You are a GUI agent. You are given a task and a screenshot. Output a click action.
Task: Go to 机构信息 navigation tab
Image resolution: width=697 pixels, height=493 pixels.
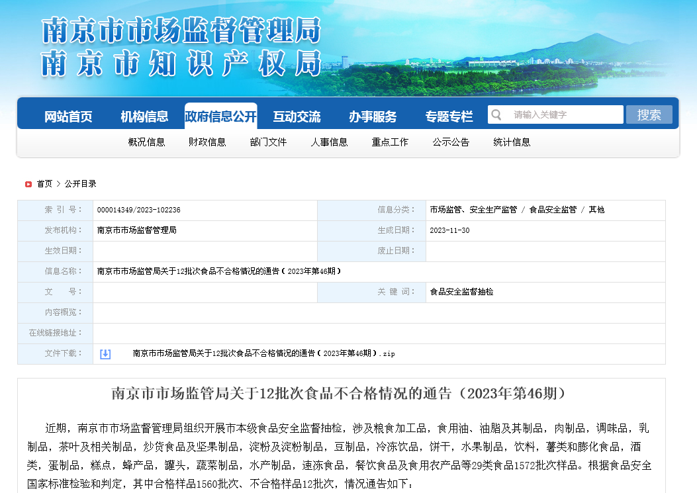coord(144,116)
